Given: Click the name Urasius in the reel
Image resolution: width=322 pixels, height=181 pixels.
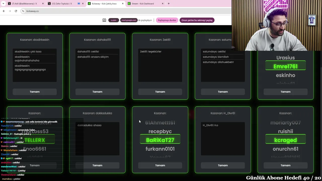Looking at the screenshot, I should pos(286,58).
